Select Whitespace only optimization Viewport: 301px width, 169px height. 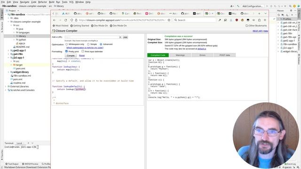click(67, 44)
